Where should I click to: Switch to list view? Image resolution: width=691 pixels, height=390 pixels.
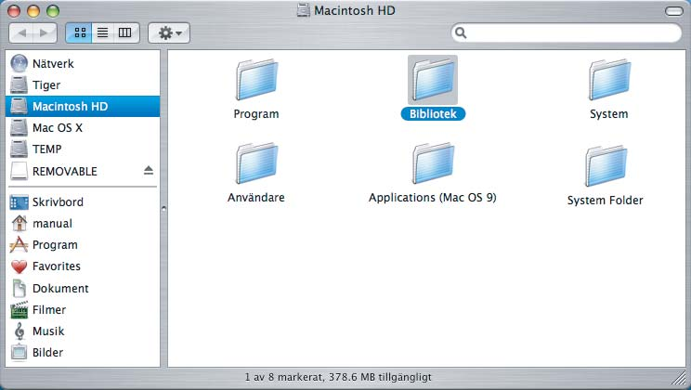pyautogui.click(x=103, y=33)
